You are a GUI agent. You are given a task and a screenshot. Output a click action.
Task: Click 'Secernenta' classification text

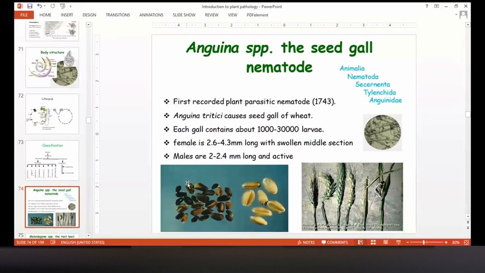[372, 85]
